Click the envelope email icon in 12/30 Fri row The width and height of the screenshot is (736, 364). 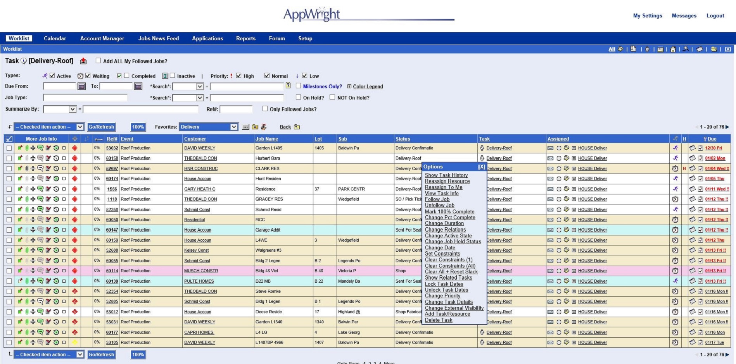pyautogui.click(x=550, y=148)
